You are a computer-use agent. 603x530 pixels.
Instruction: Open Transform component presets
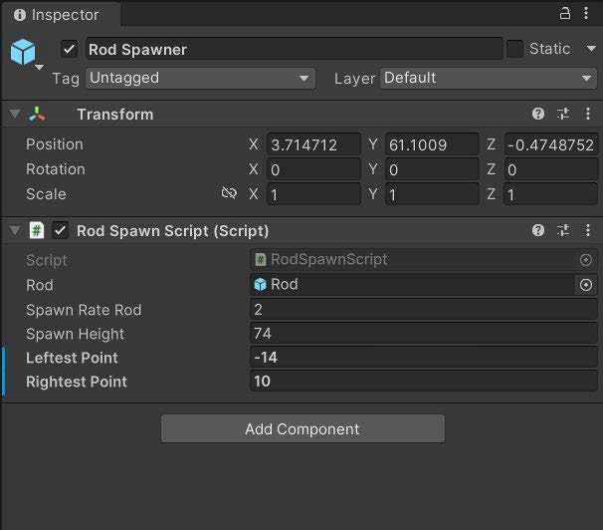(563, 115)
